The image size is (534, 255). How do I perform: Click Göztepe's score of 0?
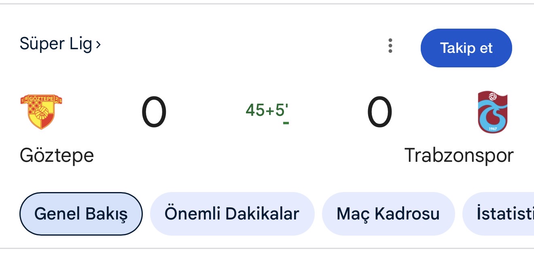[154, 112]
